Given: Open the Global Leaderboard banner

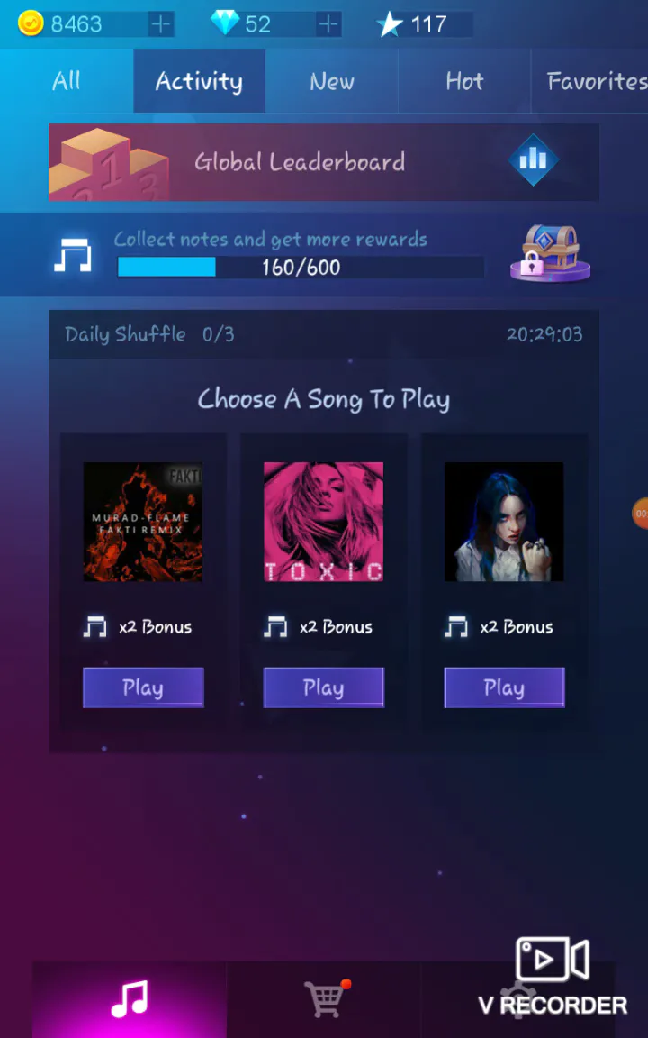Looking at the screenshot, I should pyautogui.click(x=324, y=161).
